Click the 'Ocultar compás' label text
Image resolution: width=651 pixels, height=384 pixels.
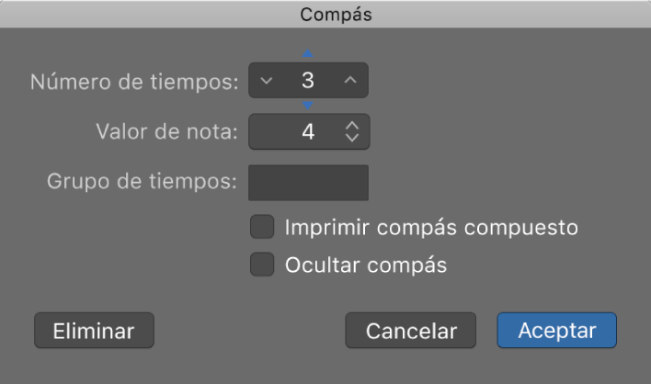pos(366,265)
